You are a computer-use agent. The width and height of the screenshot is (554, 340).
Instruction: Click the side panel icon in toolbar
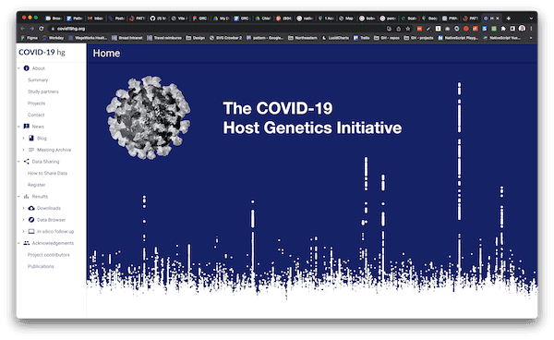click(x=512, y=29)
